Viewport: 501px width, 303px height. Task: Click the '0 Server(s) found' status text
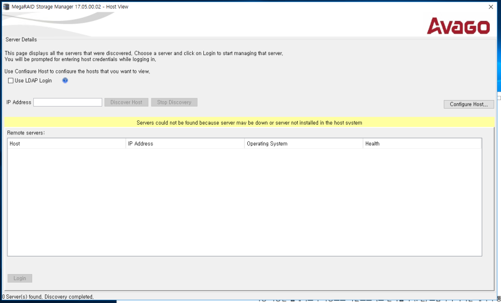click(48, 297)
